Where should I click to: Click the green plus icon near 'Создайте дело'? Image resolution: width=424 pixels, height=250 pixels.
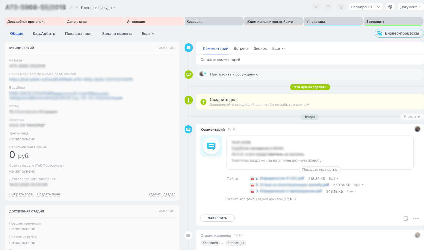tap(203, 102)
